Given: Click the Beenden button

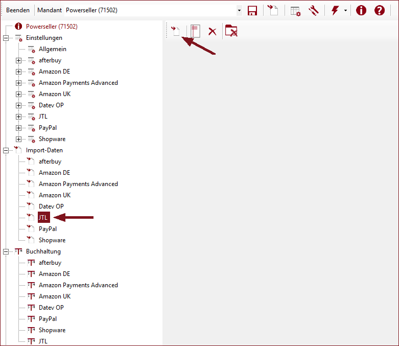Looking at the screenshot, I should point(18,10).
